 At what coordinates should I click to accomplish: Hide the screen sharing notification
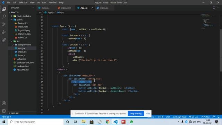click(148, 114)
